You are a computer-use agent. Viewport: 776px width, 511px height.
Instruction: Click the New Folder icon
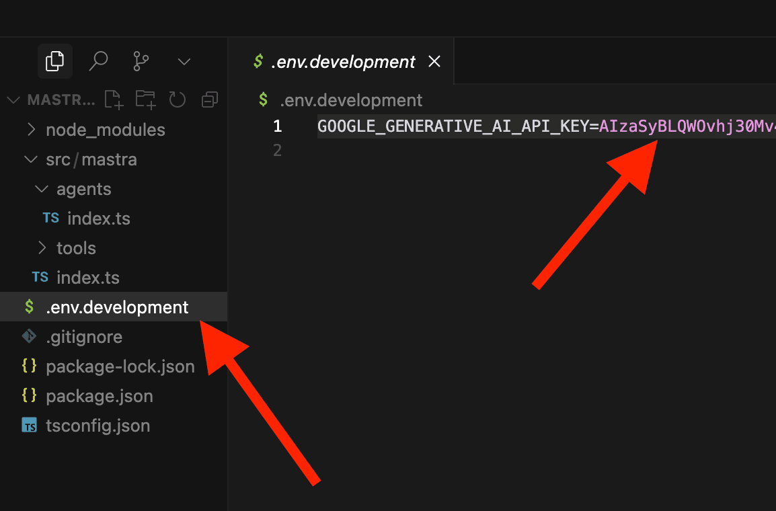(145, 100)
